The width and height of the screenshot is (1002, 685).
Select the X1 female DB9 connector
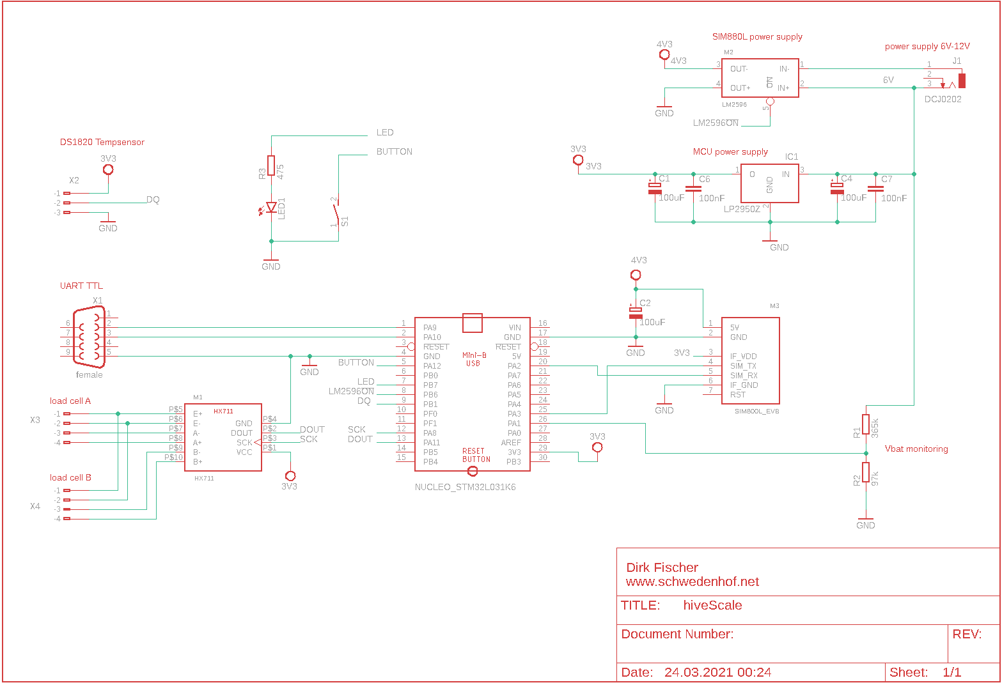[89, 337]
